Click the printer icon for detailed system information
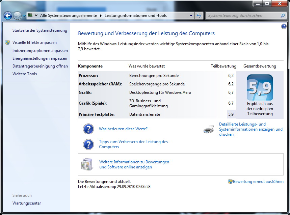 (209, 129)
